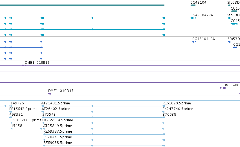Click the 370638 EST label

(169, 115)
